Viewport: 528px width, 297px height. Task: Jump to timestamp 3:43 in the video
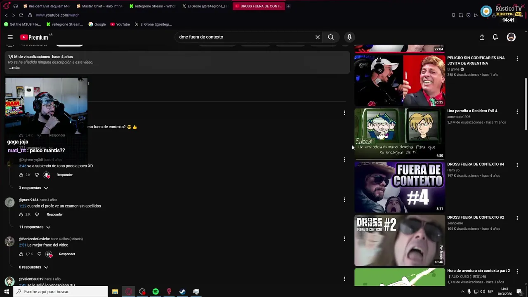coord(22,166)
